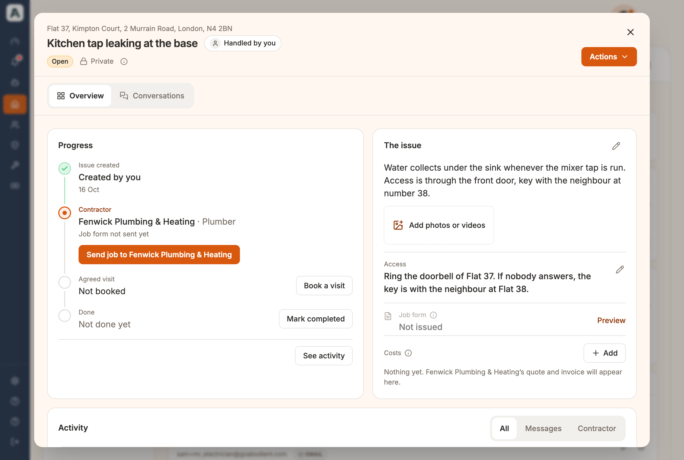Click the app logo in the sidebar
684x460 pixels.
15,13
